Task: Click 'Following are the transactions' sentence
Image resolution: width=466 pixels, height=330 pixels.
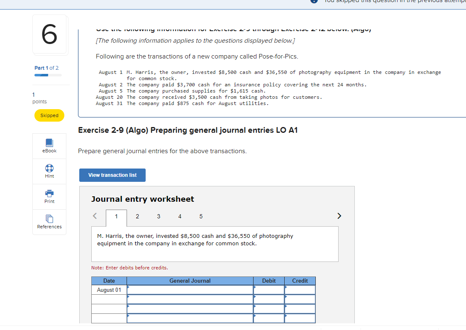Action: click(197, 56)
